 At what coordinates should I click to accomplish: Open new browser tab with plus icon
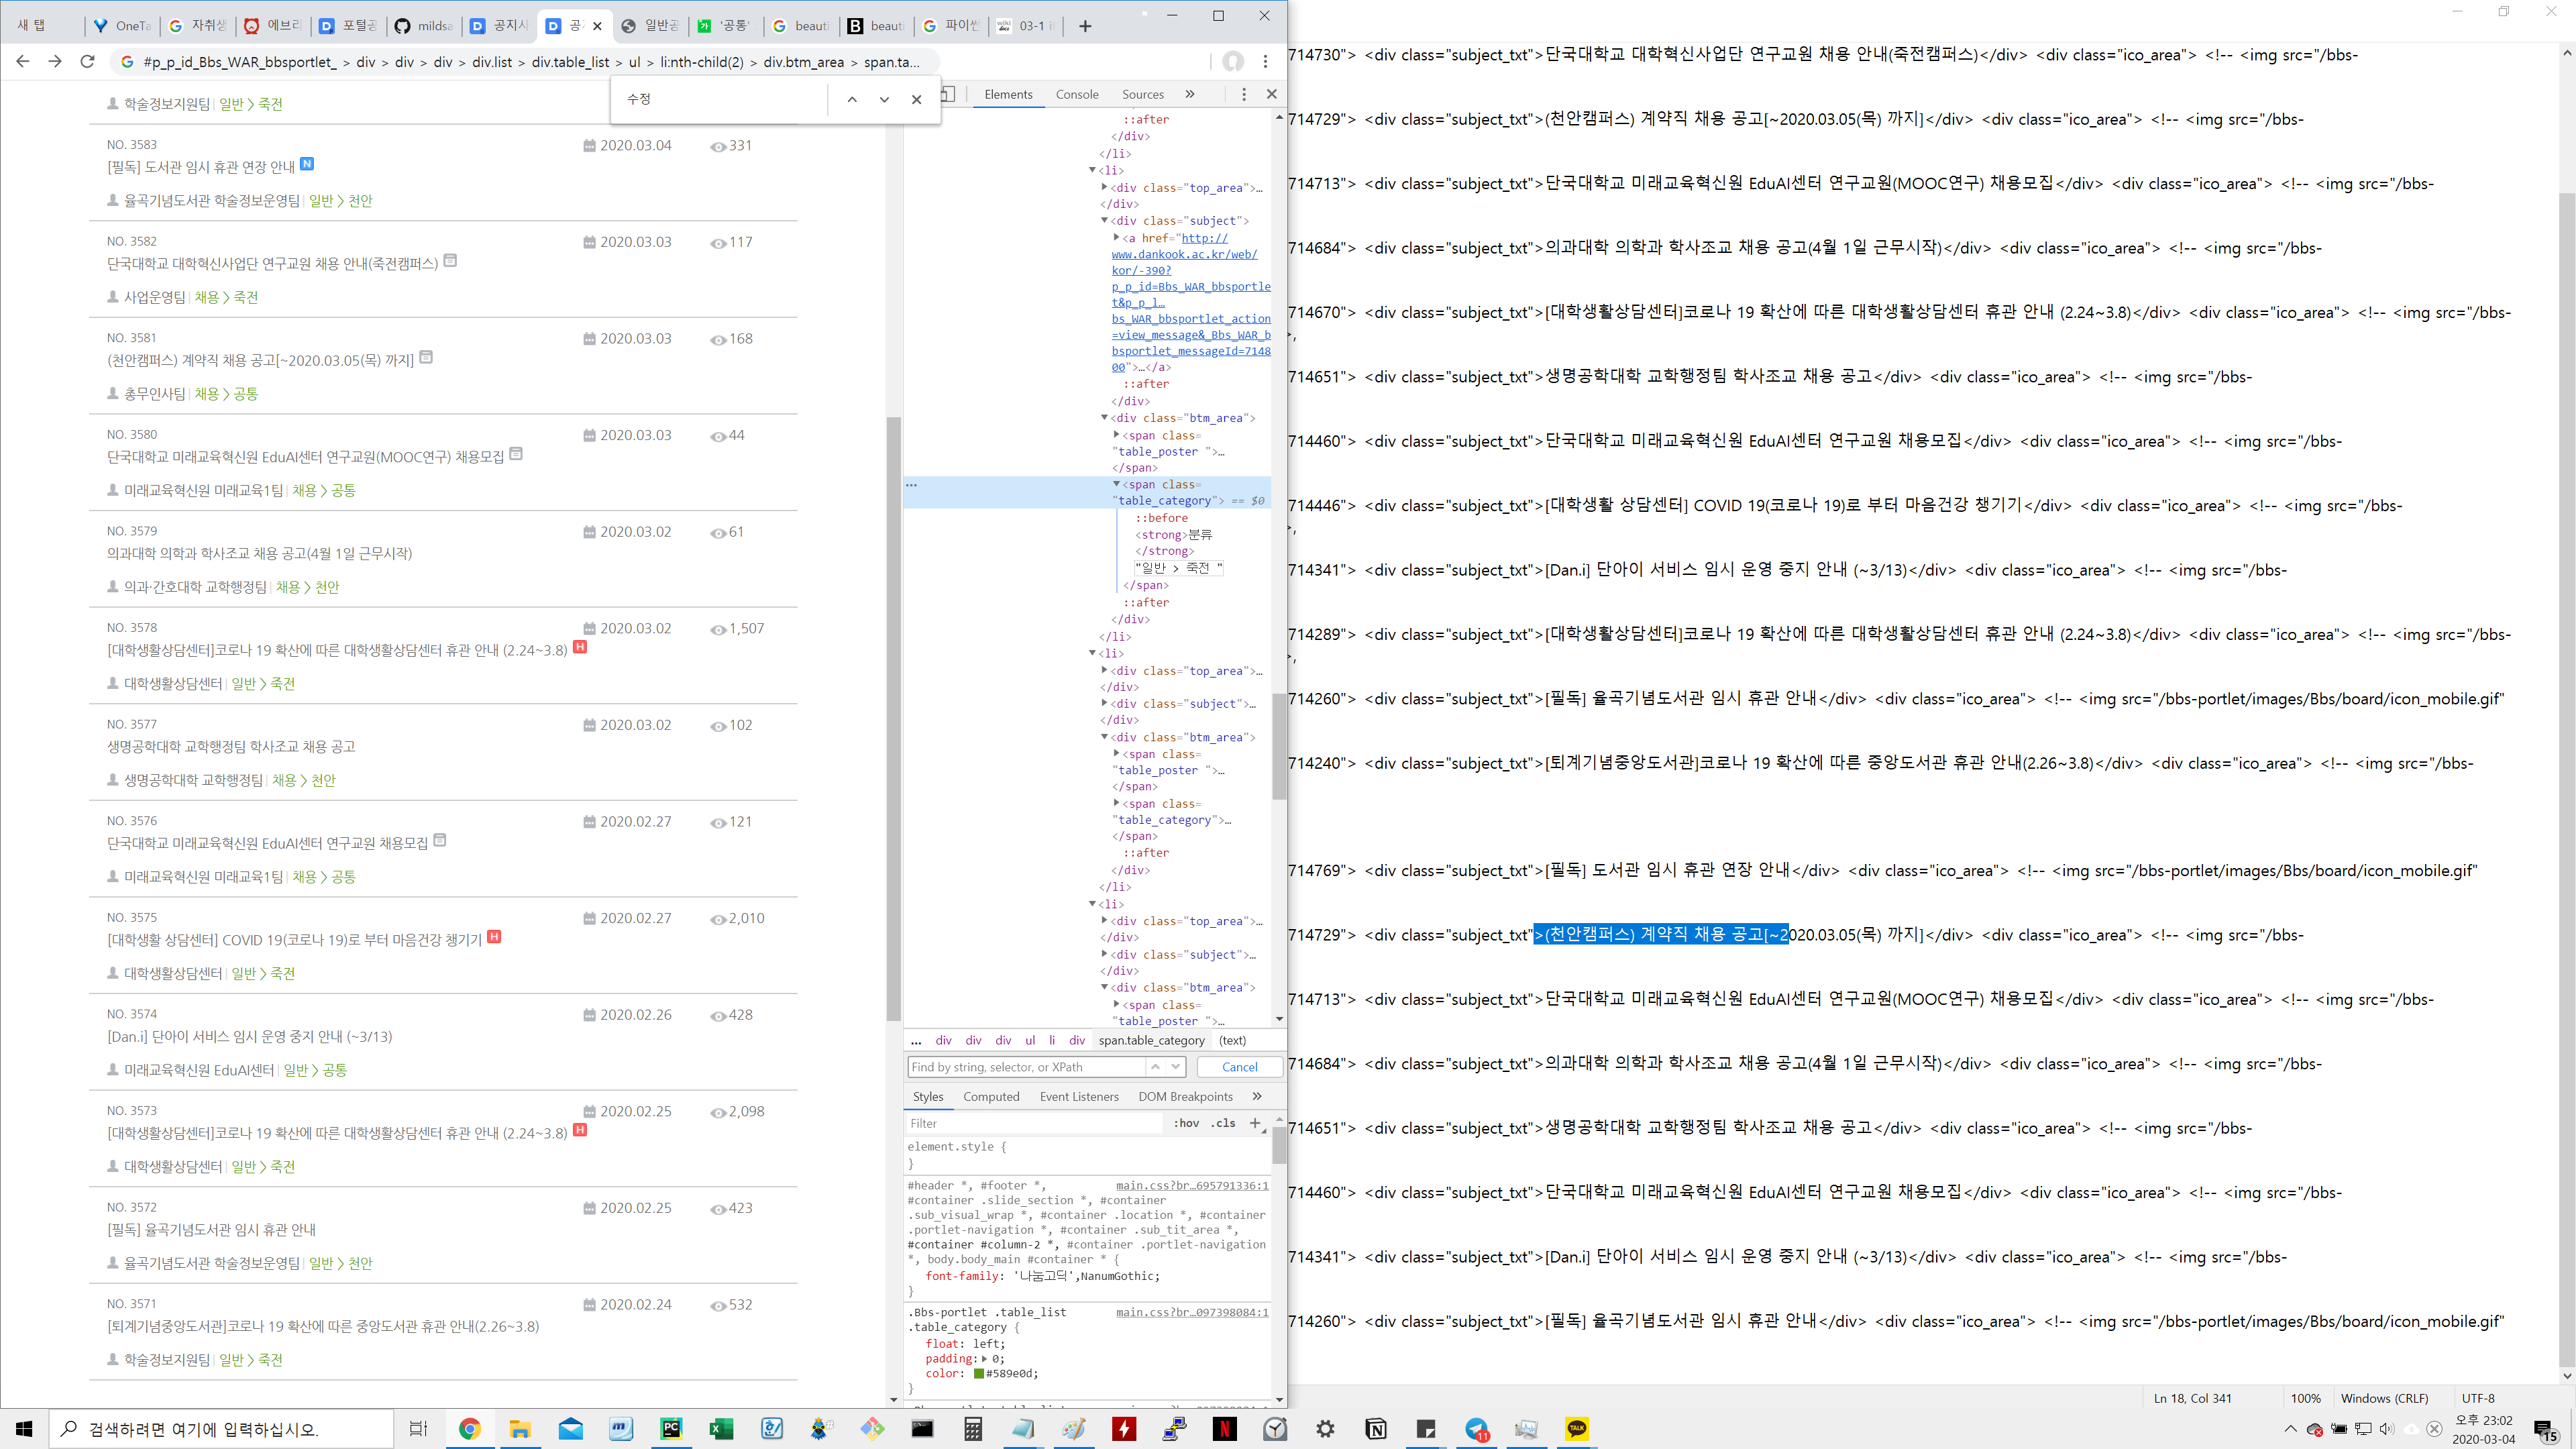pos(1085,26)
